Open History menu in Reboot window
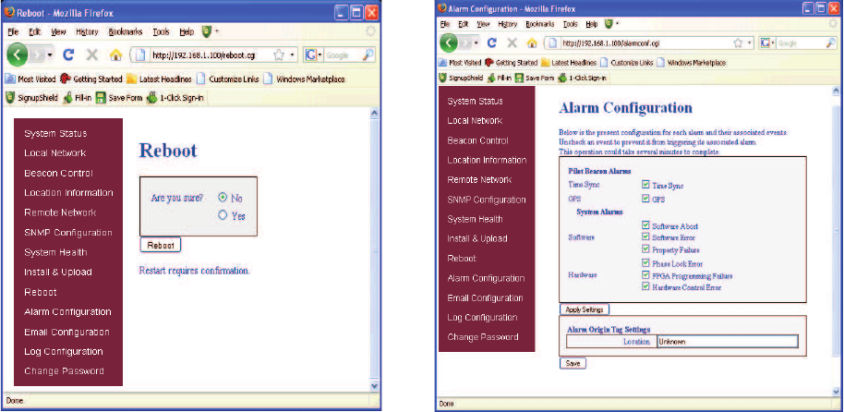844x412 pixels. [x=87, y=31]
